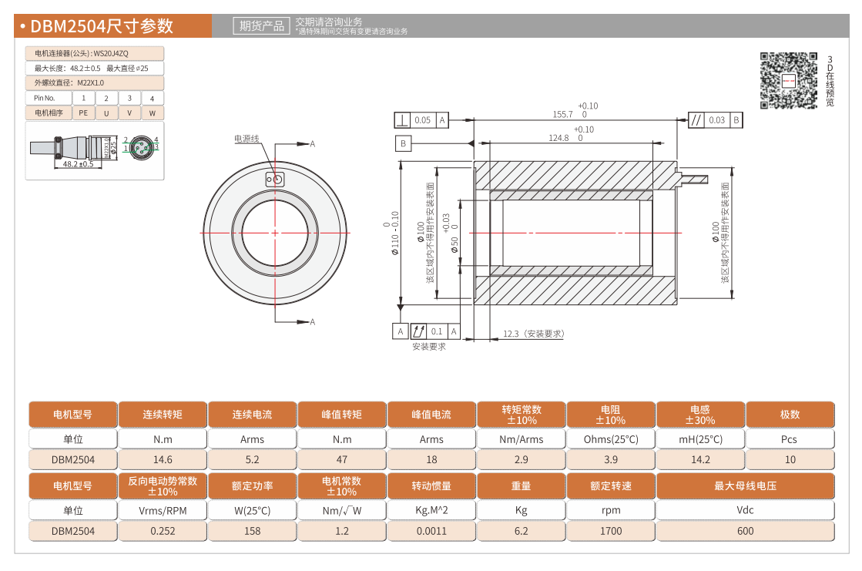
Task: Click the datum B label box
Action: (x=403, y=143)
